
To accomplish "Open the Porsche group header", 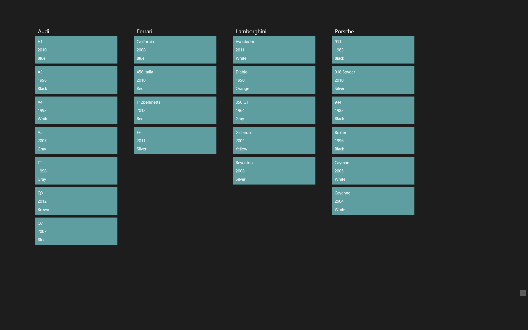I will [x=344, y=31].
